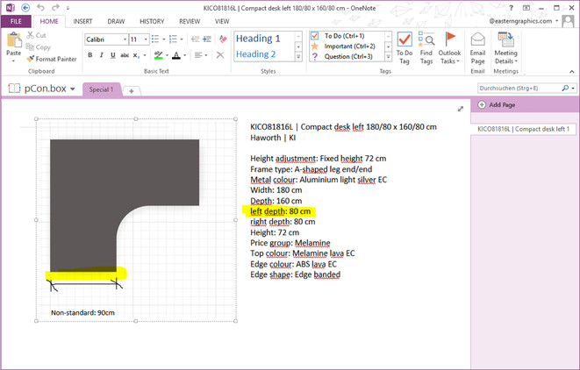Click the numbered list icon
This screenshot has height=370, width=580.
pyautogui.click(x=173, y=39)
